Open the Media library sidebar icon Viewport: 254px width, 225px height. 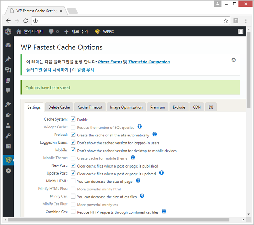coord(8,69)
